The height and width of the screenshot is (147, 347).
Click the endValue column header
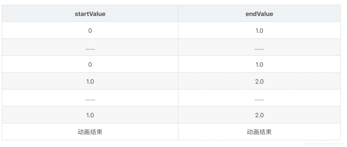click(259, 14)
